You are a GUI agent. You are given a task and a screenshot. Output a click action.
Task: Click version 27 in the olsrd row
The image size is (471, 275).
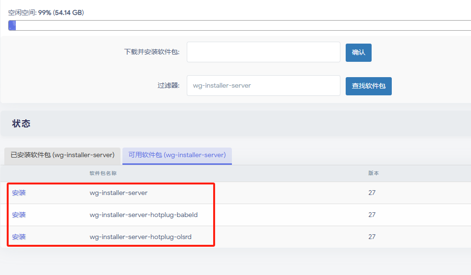click(x=372, y=237)
